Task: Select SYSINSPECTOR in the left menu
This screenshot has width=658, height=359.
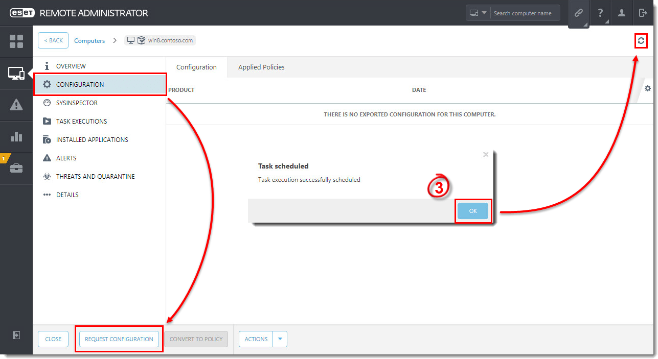Action: (x=77, y=103)
